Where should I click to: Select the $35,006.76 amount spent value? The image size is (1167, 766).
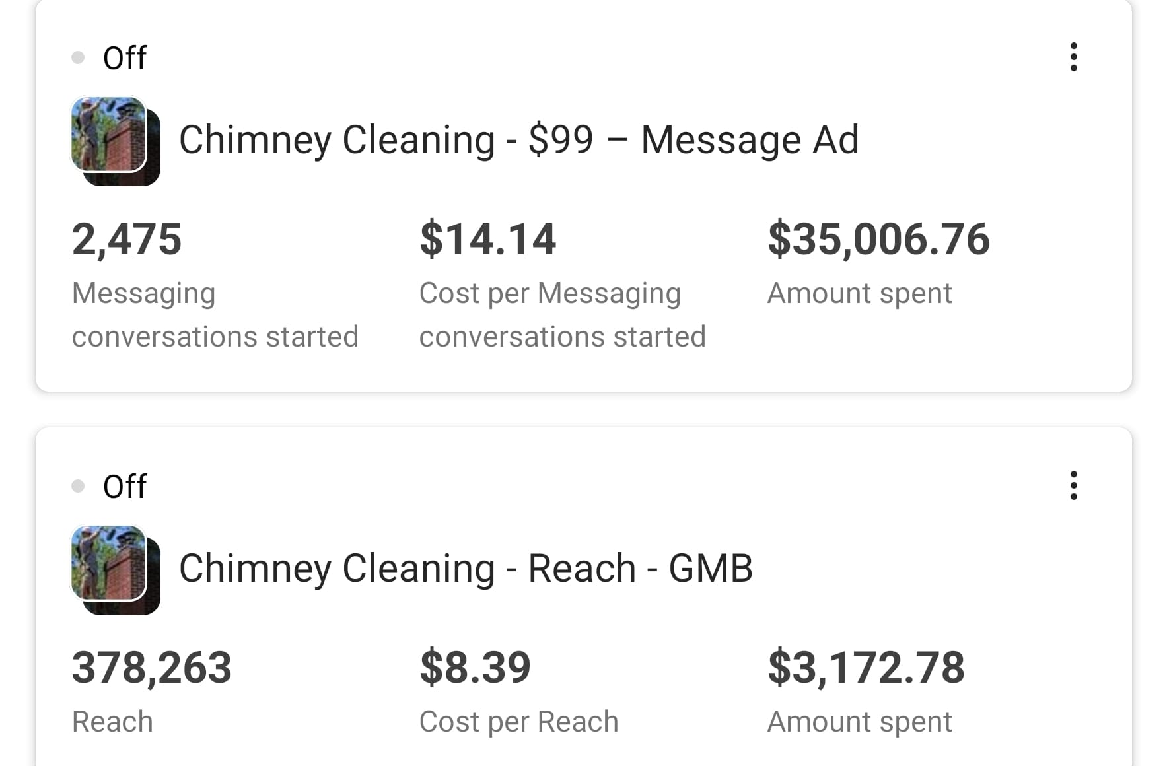878,239
